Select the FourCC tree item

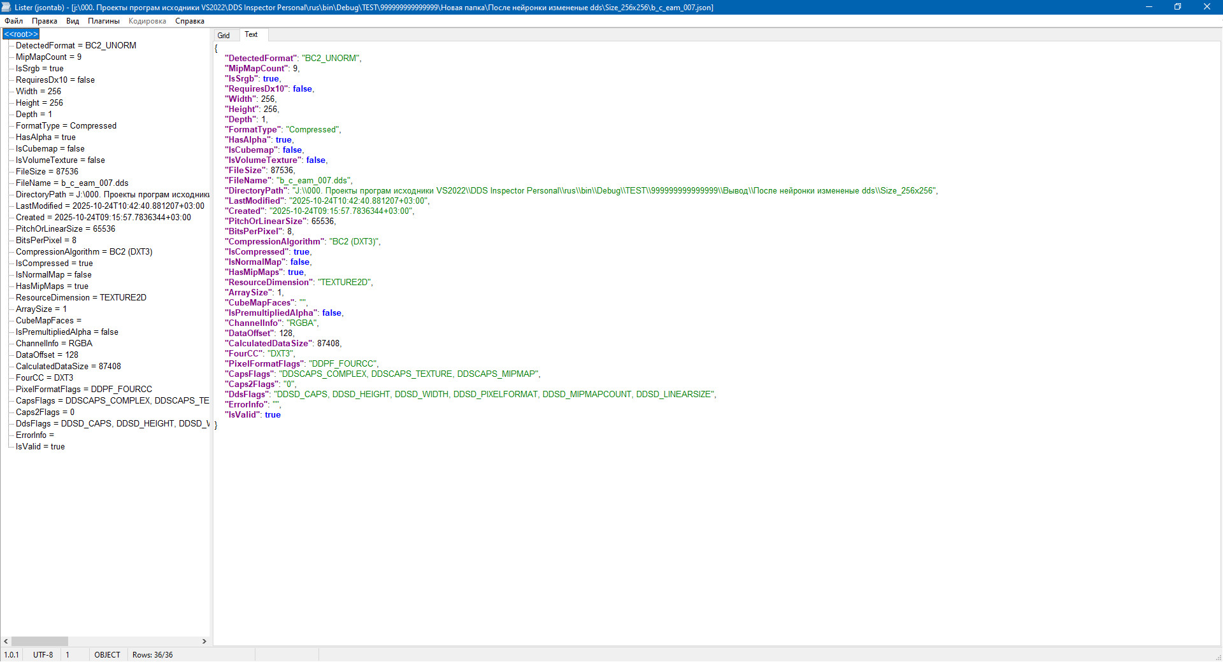[45, 378]
